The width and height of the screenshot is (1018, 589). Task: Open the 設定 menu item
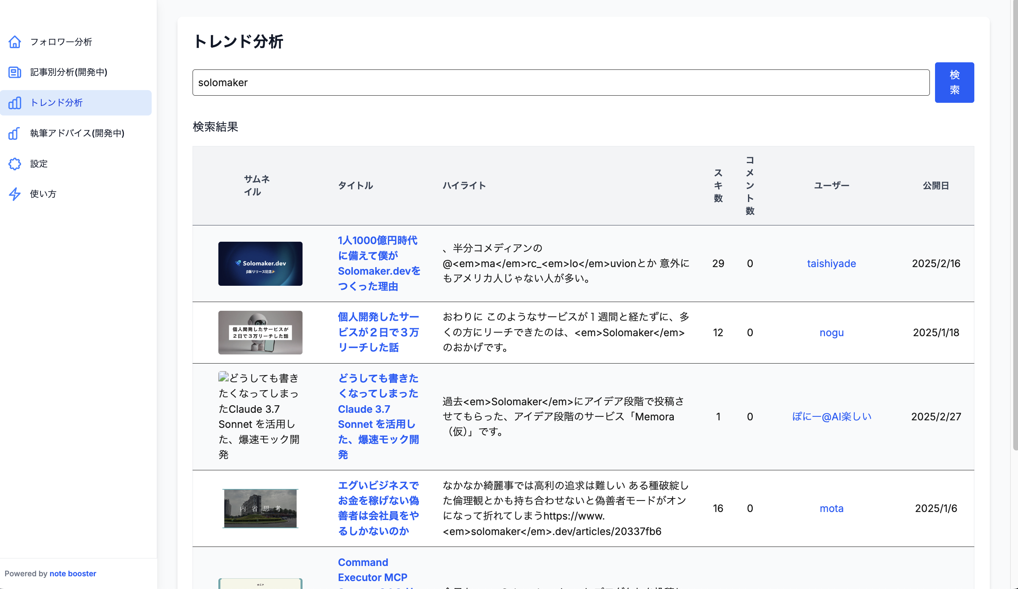[x=39, y=164]
